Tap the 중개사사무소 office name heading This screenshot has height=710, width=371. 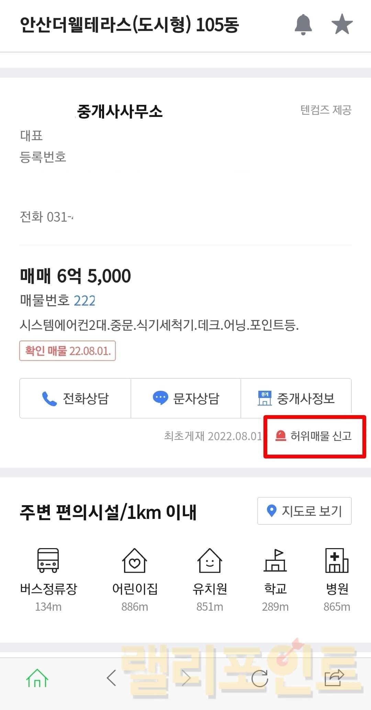(120, 111)
